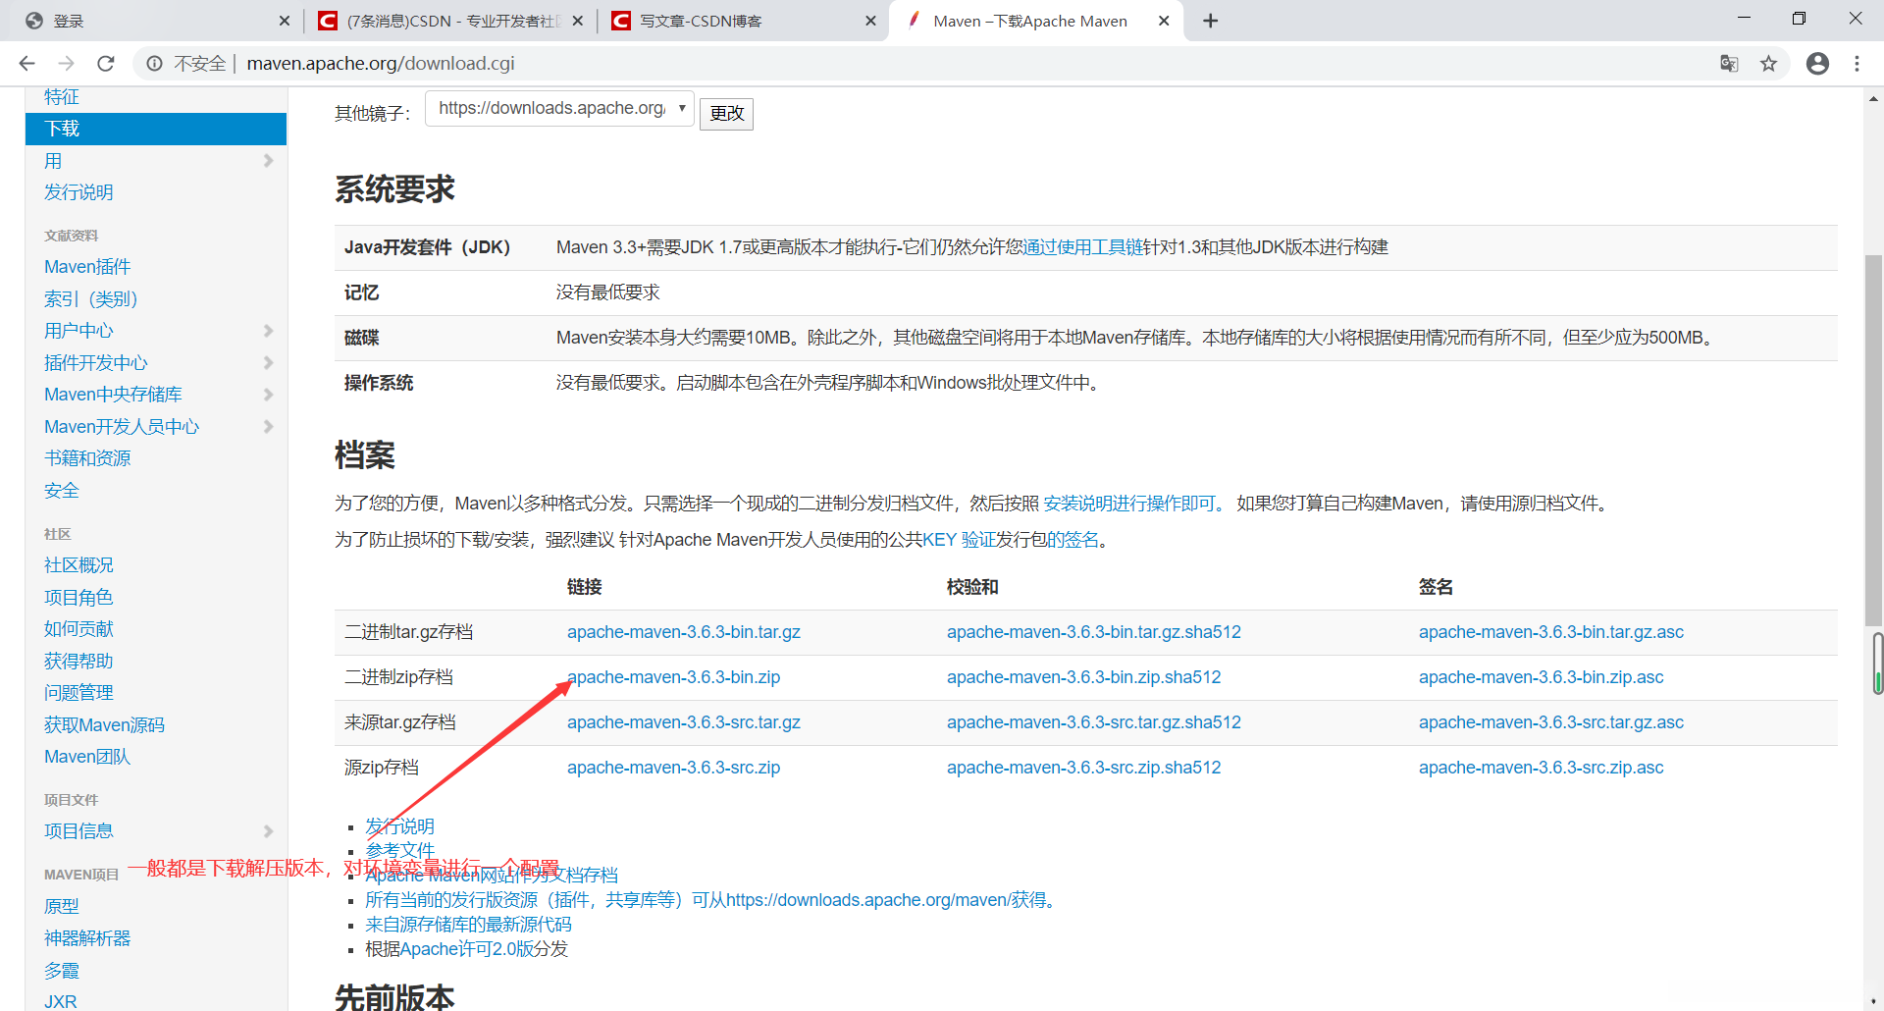Open the 来自源存储库的最新源代码 link
Screen dimensions: 1884x1011
[x=468, y=925]
